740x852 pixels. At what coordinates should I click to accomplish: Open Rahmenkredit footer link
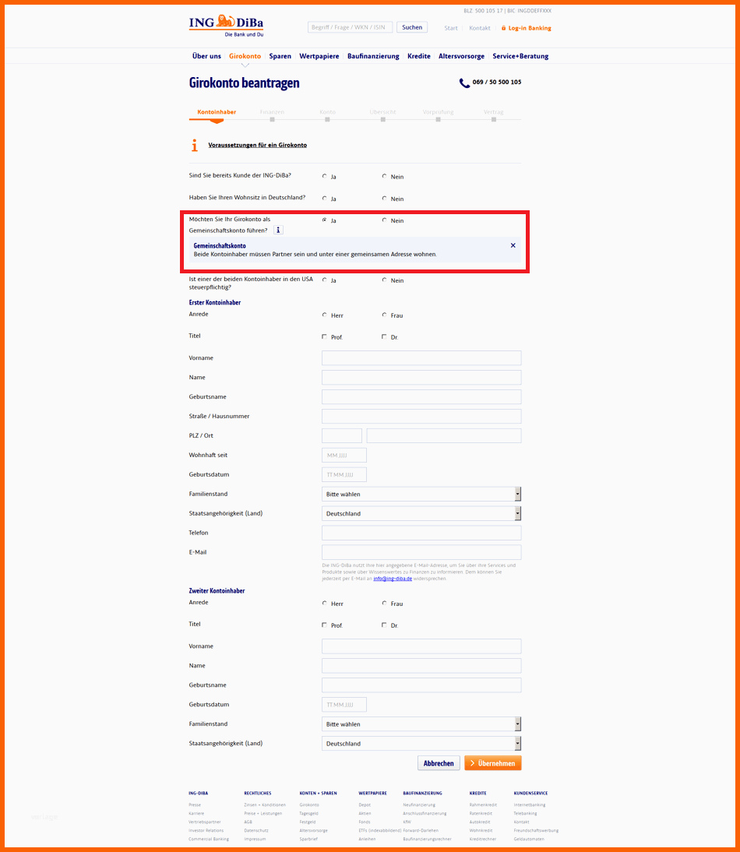coord(483,804)
